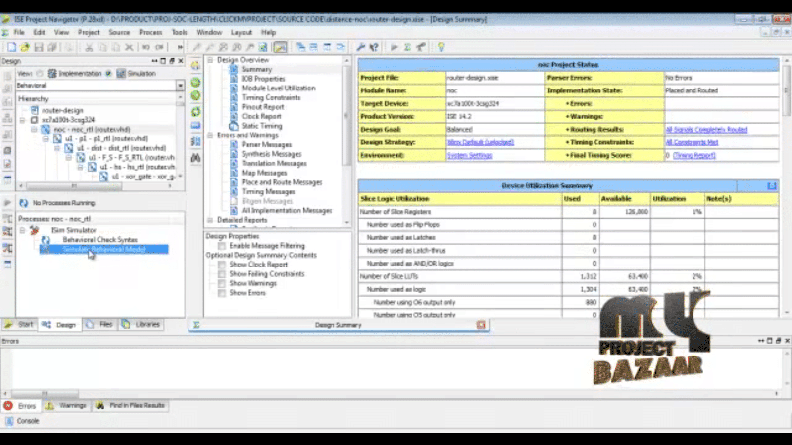Collapse the ISim Simulator process node
The width and height of the screenshot is (792, 445).
point(22,230)
